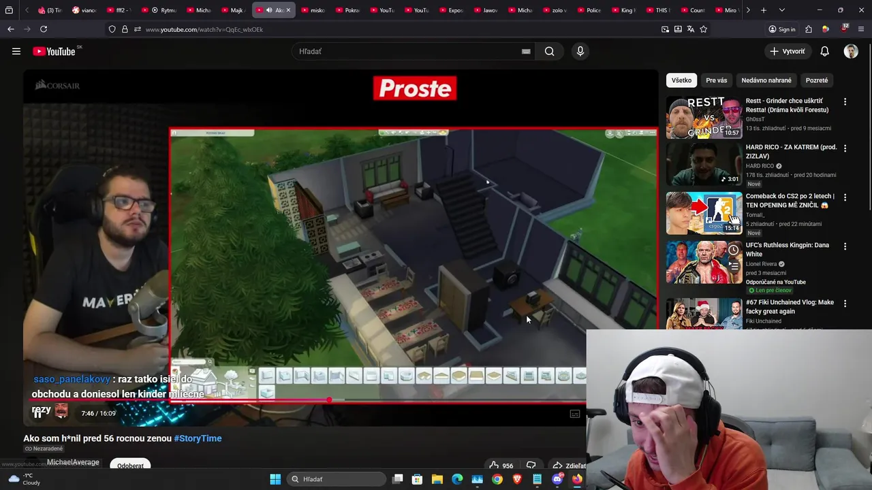Open the on-screen keyboard icon in search
The width and height of the screenshot is (872, 490).
pos(526,51)
